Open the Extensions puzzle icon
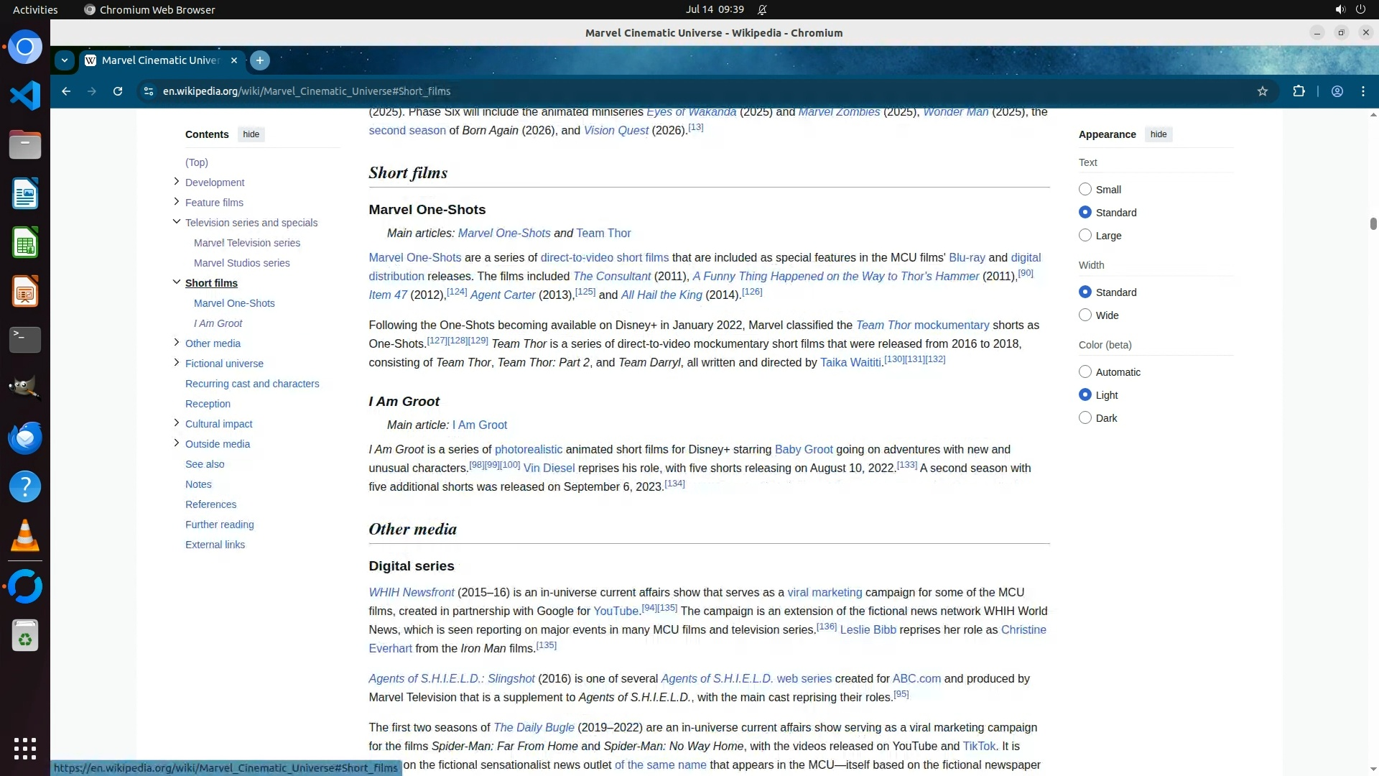The height and width of the screenshot is (776, 1379). tap(1299, 91)
